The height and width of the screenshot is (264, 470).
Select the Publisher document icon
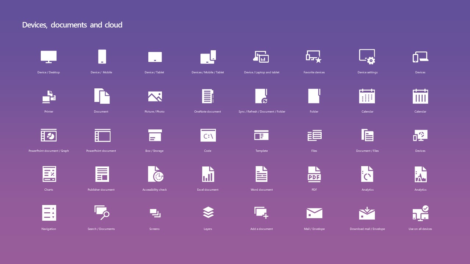coord(102,174)
